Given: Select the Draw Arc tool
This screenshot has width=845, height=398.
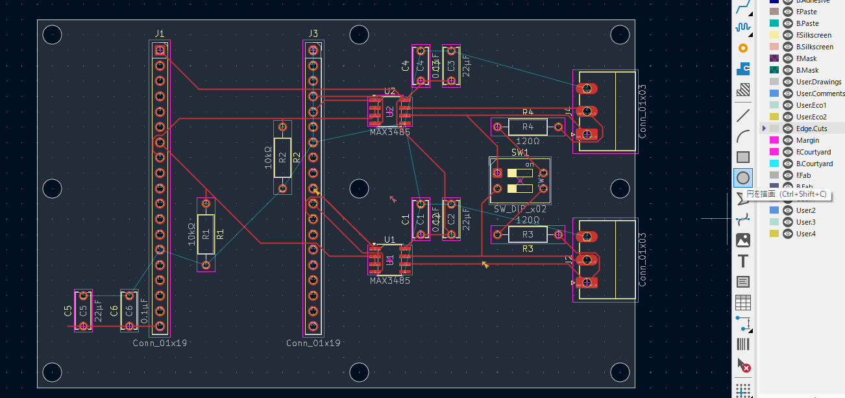Looking at the screenshot, I should 743,136.
